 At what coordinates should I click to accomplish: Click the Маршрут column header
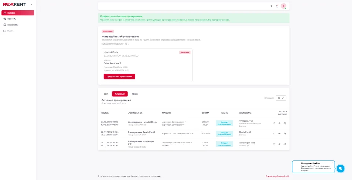(166, 113)
